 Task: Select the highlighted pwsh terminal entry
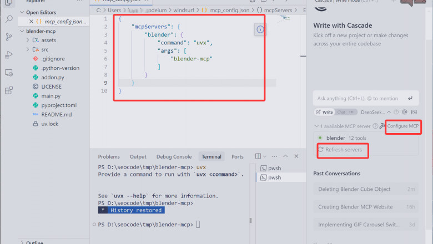(281, 177)
